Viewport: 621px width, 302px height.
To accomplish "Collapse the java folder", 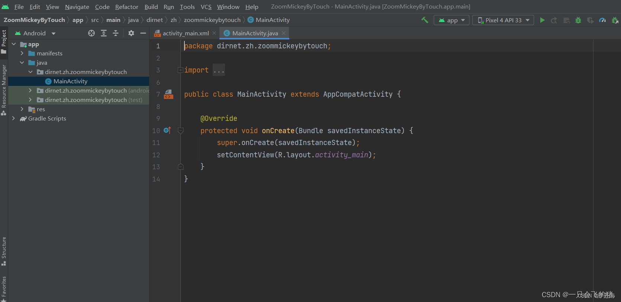I will click(22, 63).
